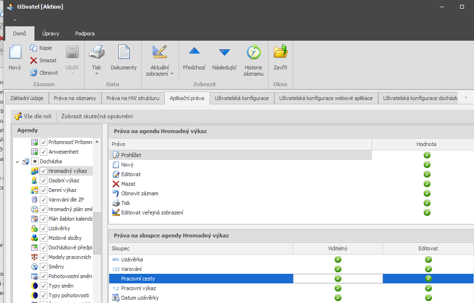Select the Pracovní cesty column row
The image size is (474, 303).
(291, 279)
